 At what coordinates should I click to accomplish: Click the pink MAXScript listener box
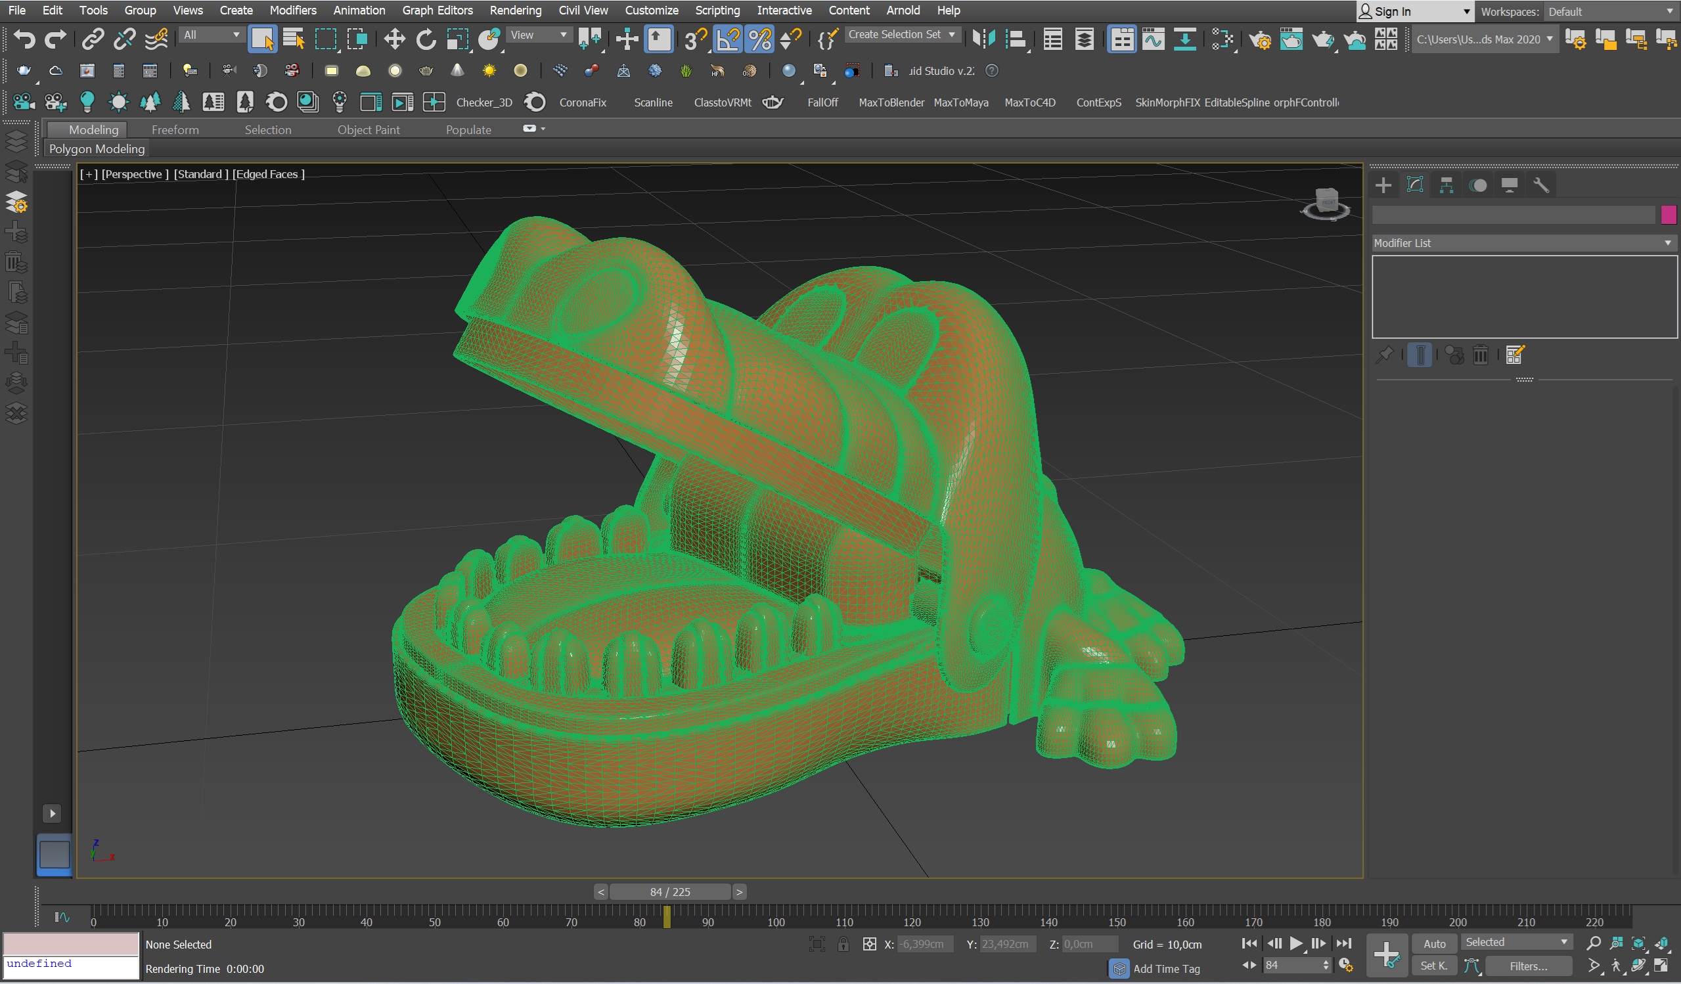71,944
